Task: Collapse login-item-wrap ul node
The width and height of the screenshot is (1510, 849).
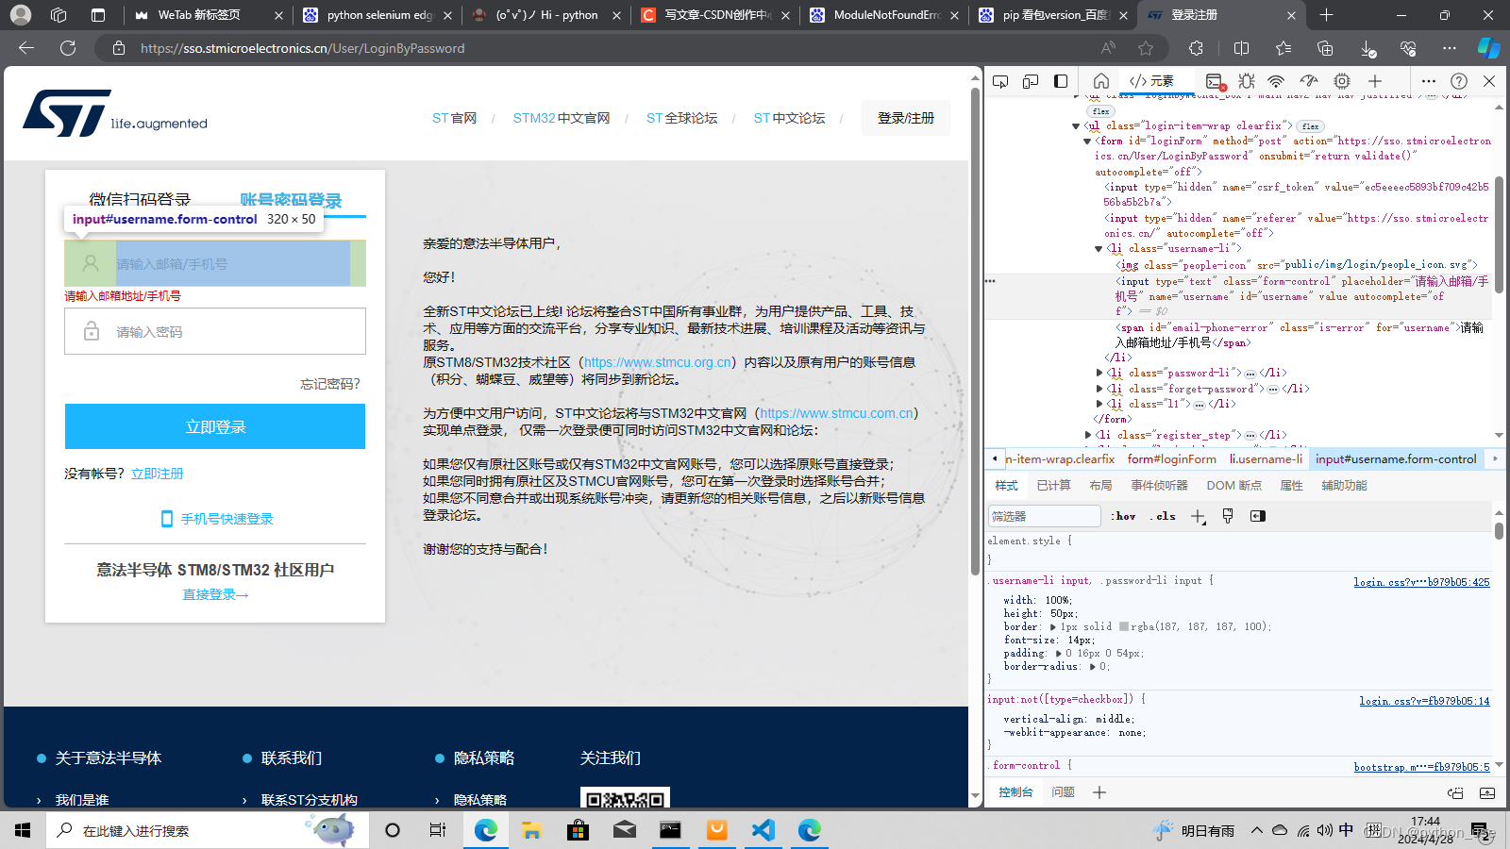Action: coord(1076,125)
